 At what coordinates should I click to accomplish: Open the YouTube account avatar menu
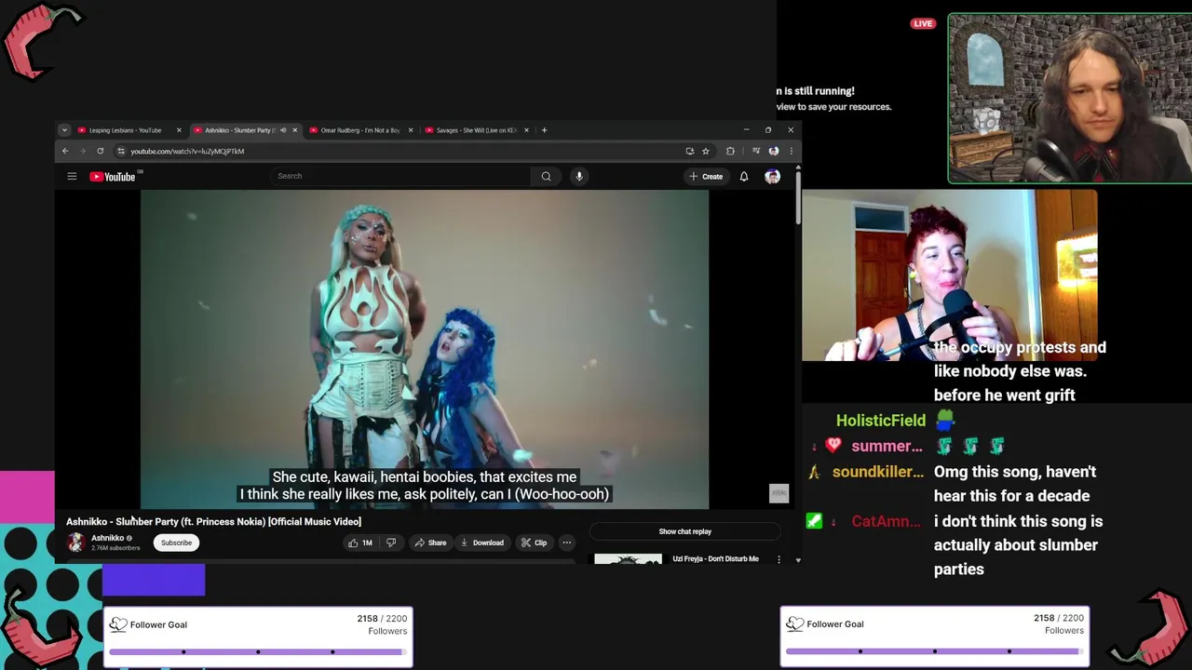point(772,176)
